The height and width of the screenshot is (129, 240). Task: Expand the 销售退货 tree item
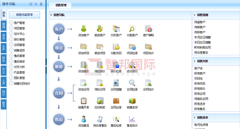[x=11, y=50]
